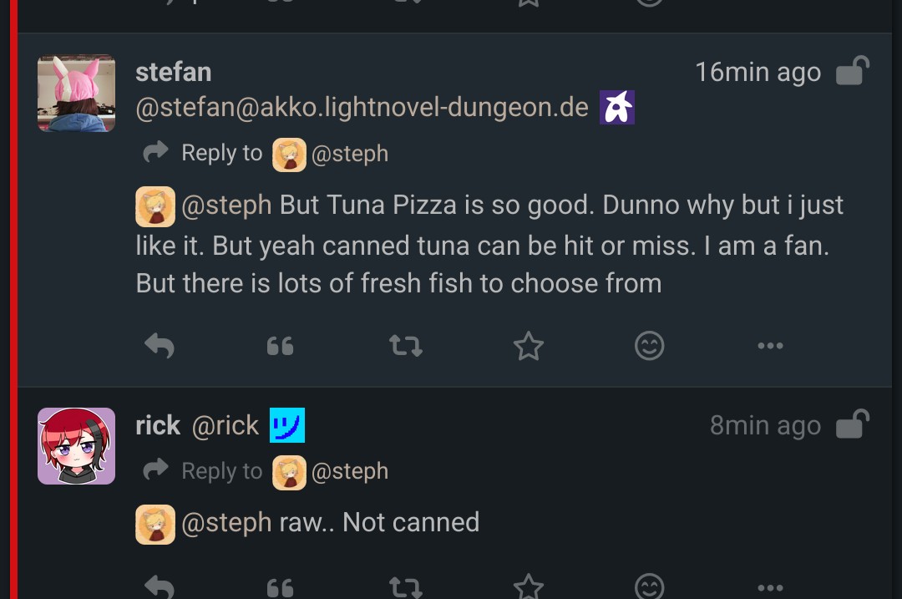Image resolution: width=902 pixels, height=599 pixels.
Task: Quote rick's "raw.. Not canned" post
Action: point(280,588)
